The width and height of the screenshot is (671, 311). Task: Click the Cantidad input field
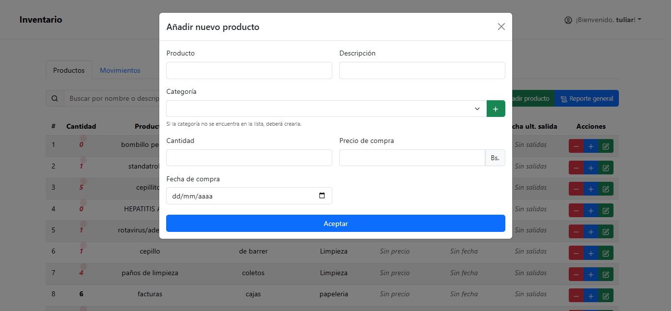click(x=249, y=158)
